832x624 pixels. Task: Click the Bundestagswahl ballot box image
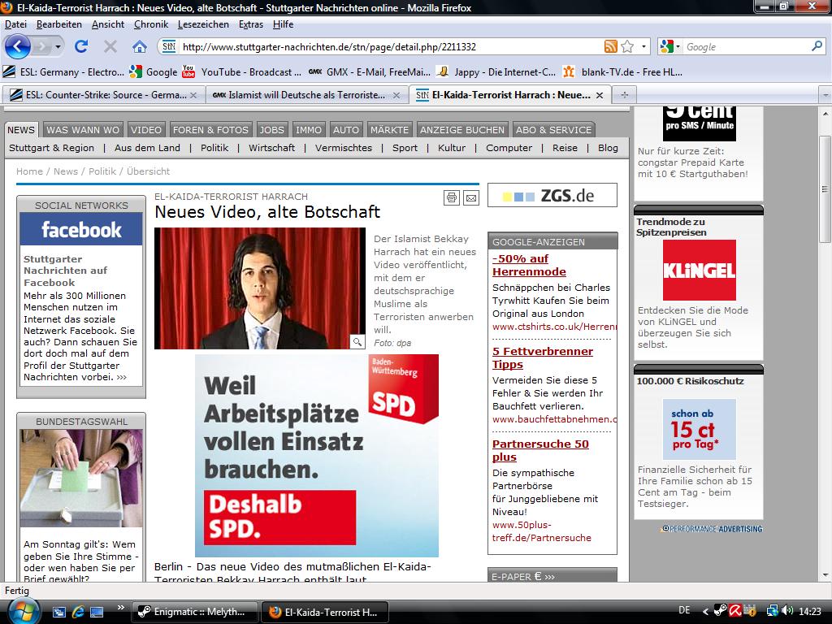pos(81,478)
